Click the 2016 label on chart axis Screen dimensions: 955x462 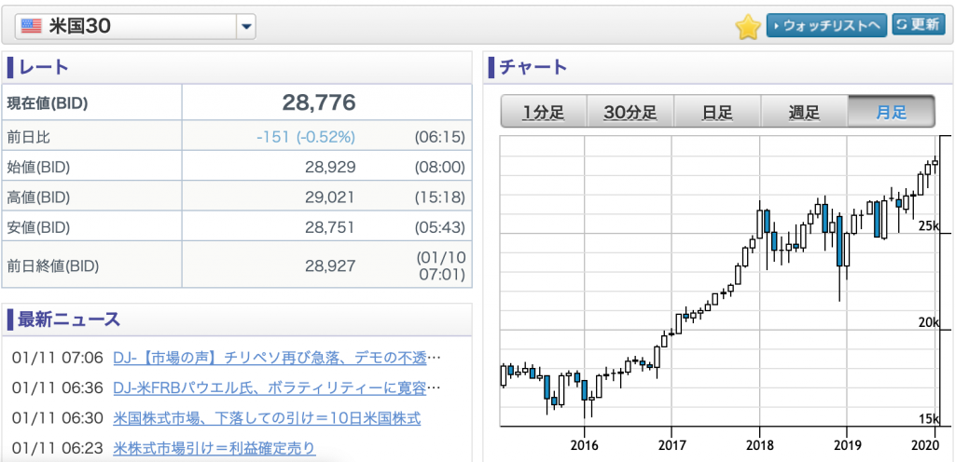coord(584,444)
